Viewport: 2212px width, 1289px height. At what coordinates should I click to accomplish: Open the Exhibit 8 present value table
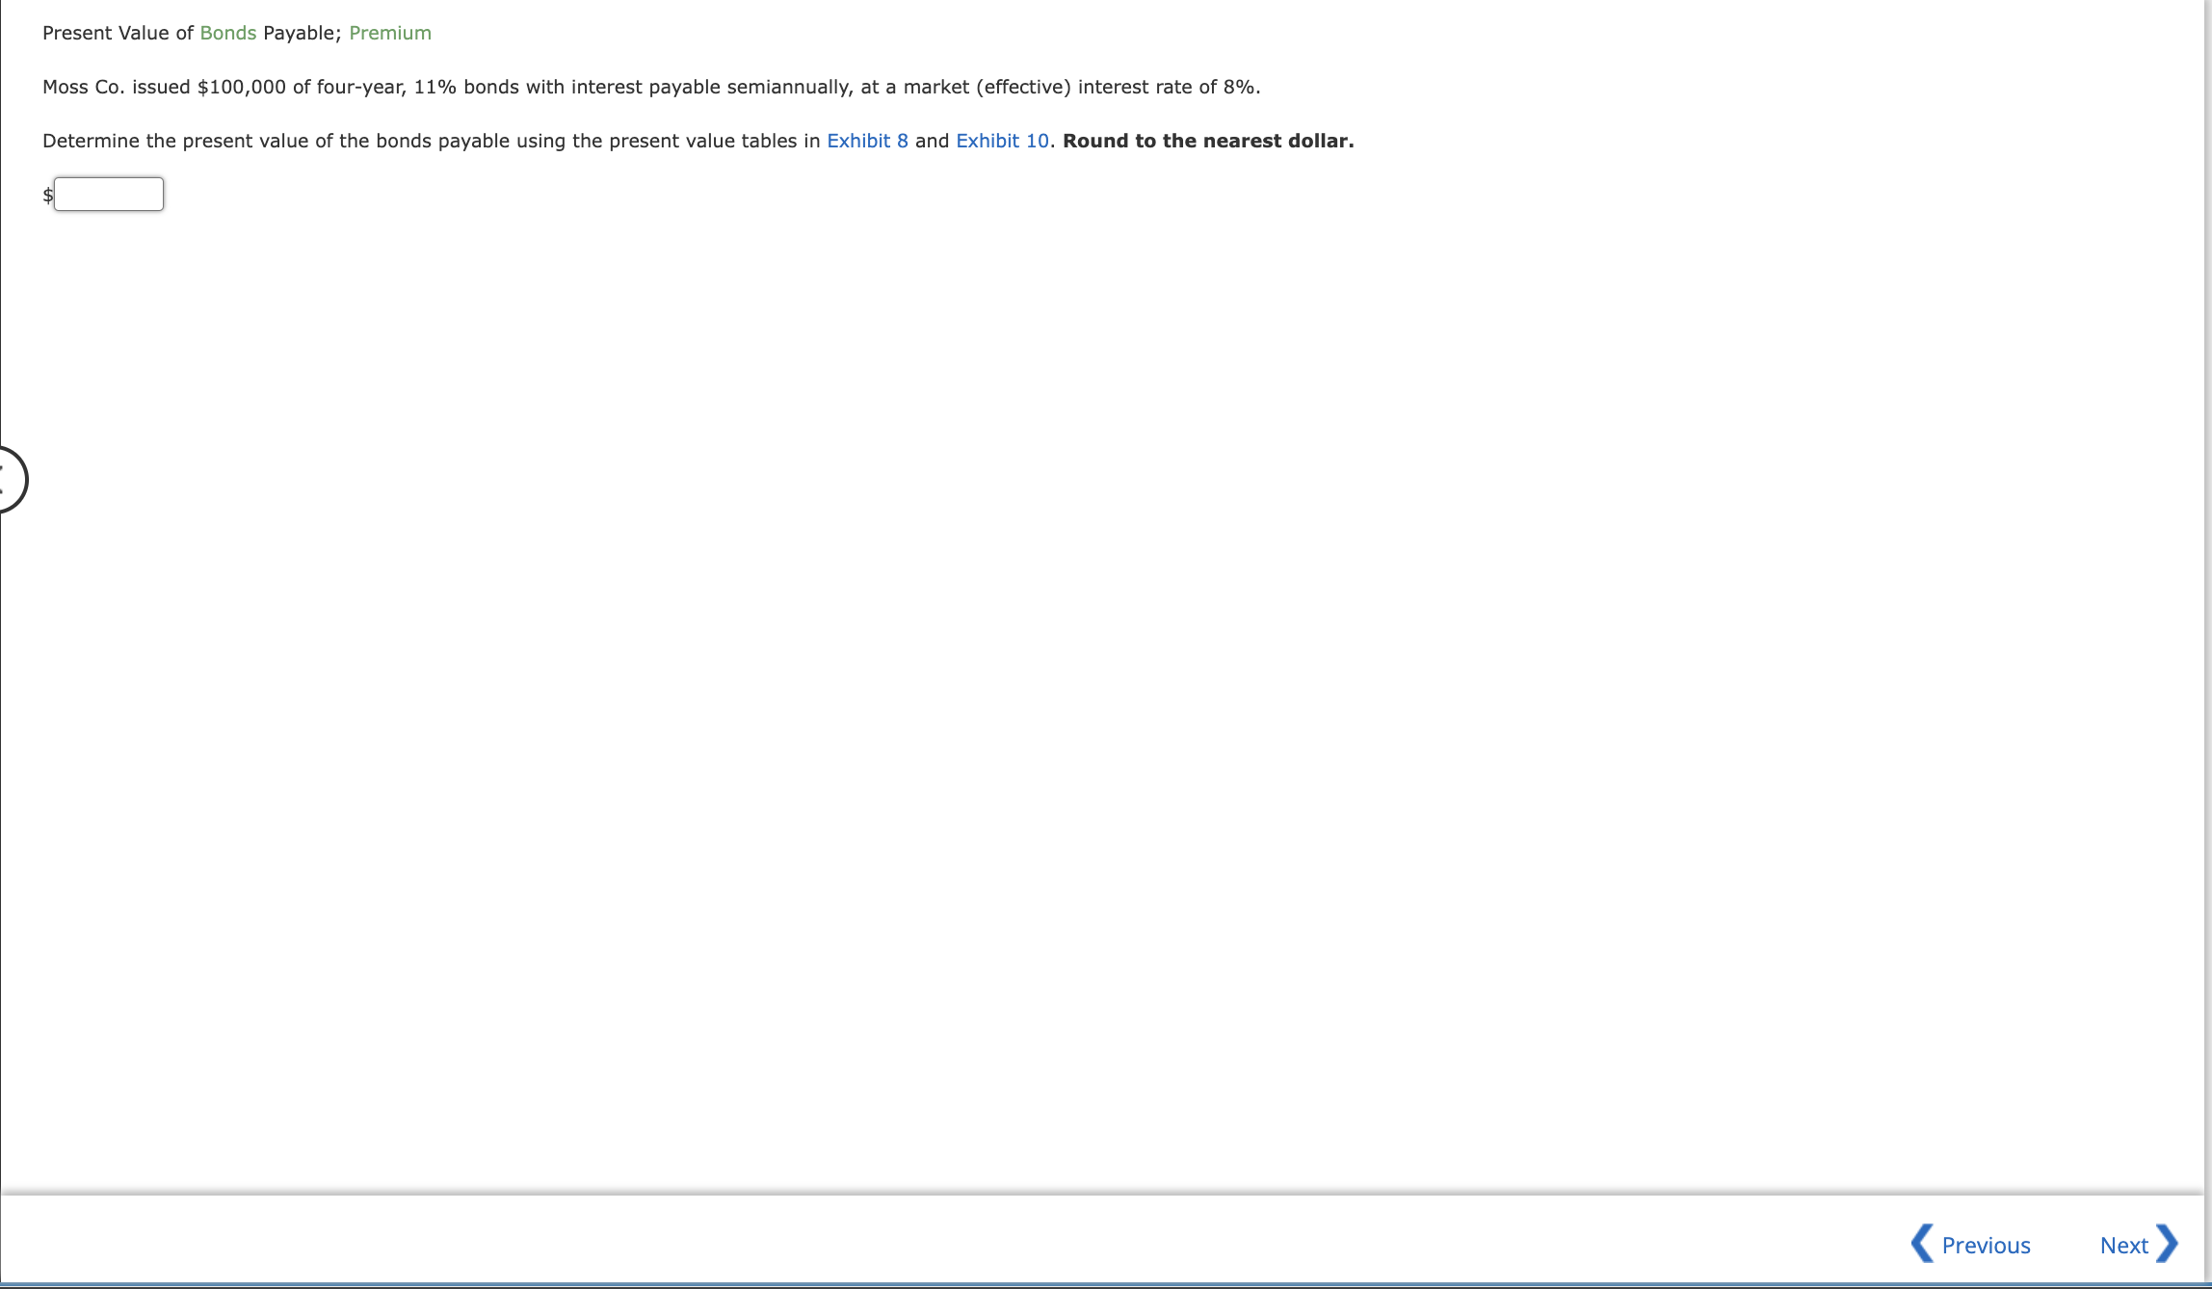point(867,141)
